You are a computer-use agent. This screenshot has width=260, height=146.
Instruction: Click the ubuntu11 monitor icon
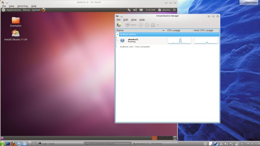click(x=122, y=41)
